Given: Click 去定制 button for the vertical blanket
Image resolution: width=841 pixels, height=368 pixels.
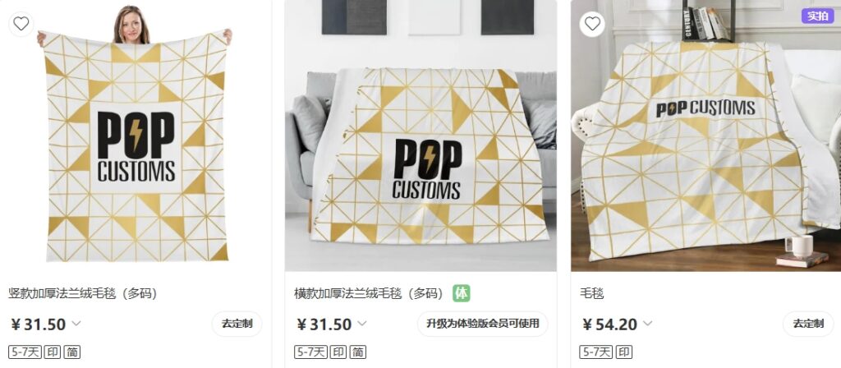Looking at the screenshot, I should click(237, 324).
